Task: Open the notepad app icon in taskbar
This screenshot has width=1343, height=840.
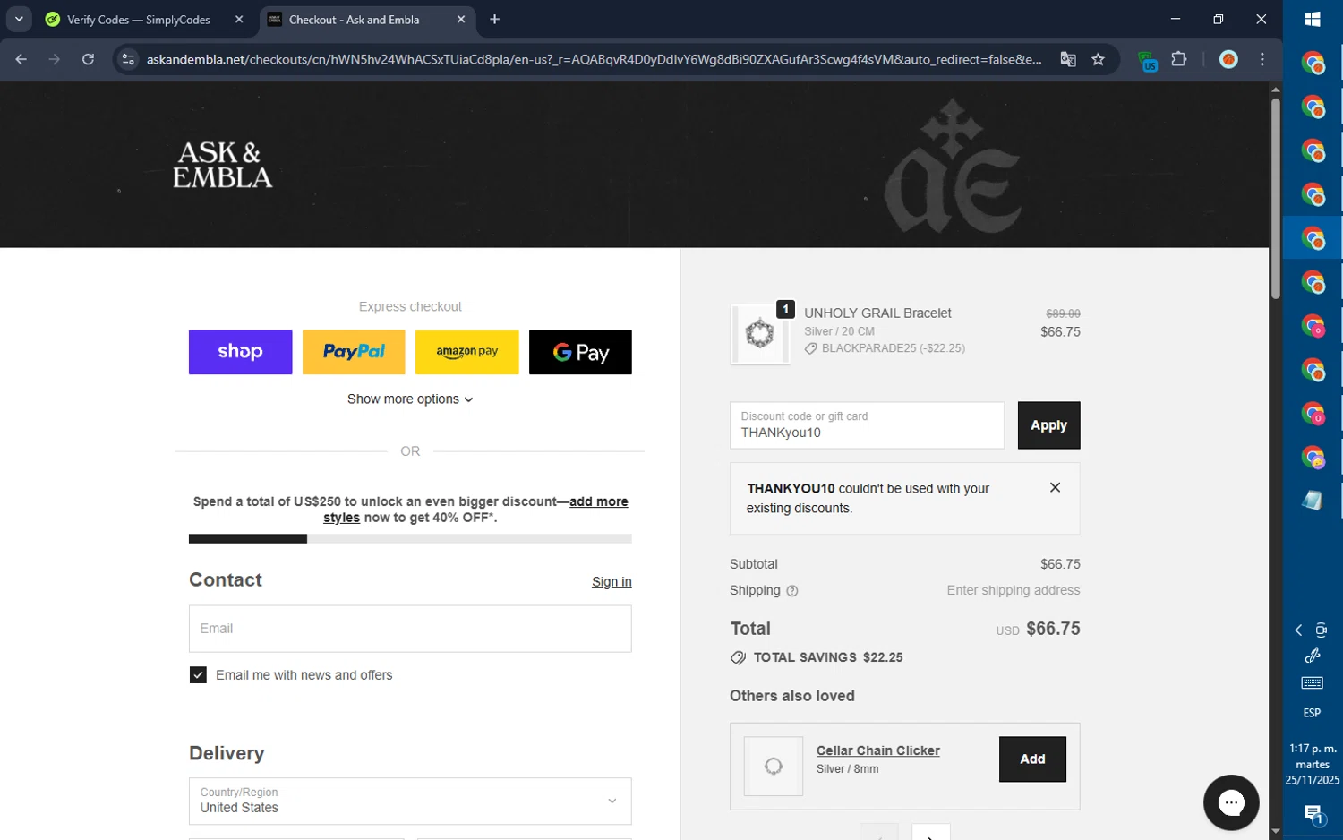Action: tap(1313, 501)
